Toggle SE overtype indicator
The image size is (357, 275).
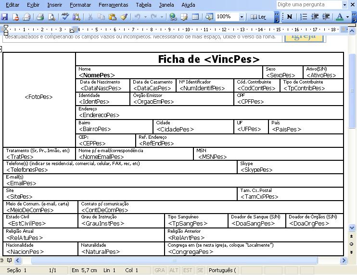tap(200, 270)
